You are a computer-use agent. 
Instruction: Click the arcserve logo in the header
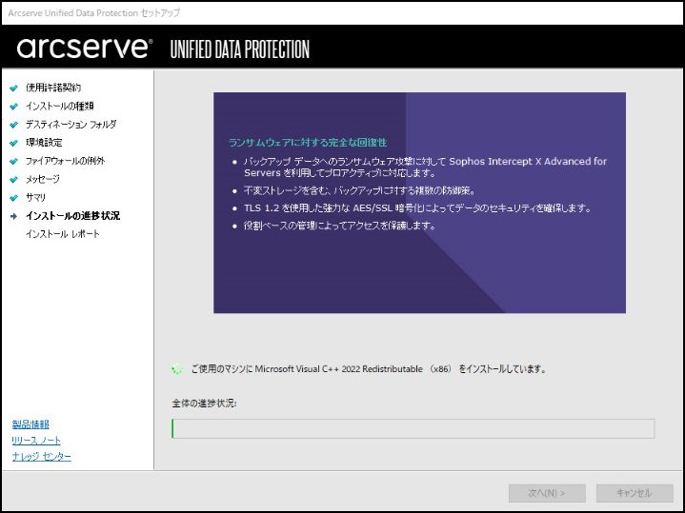[x=85, y=48]
